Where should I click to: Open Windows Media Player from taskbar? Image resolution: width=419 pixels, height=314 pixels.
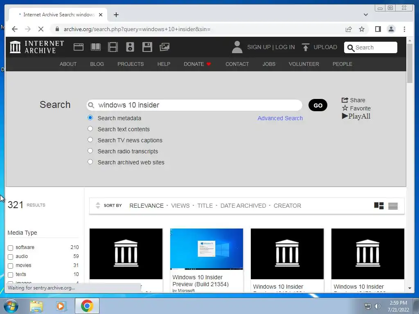[61, 306]
